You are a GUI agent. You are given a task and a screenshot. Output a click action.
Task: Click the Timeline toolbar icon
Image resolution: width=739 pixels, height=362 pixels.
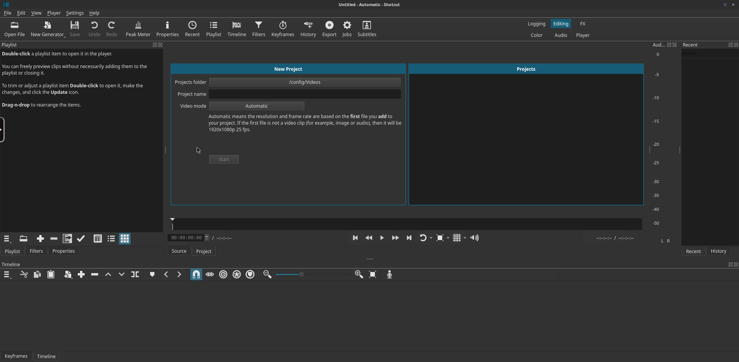237,29
